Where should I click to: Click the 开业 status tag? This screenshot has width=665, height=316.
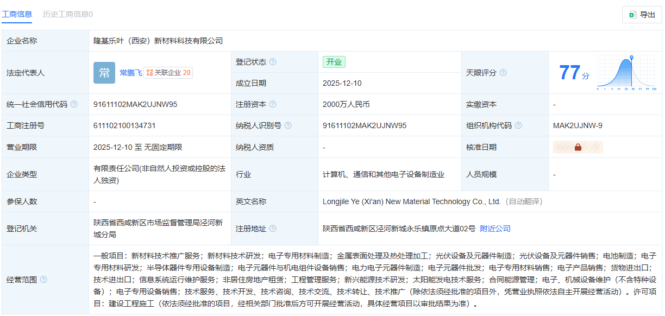pos(334,62)
